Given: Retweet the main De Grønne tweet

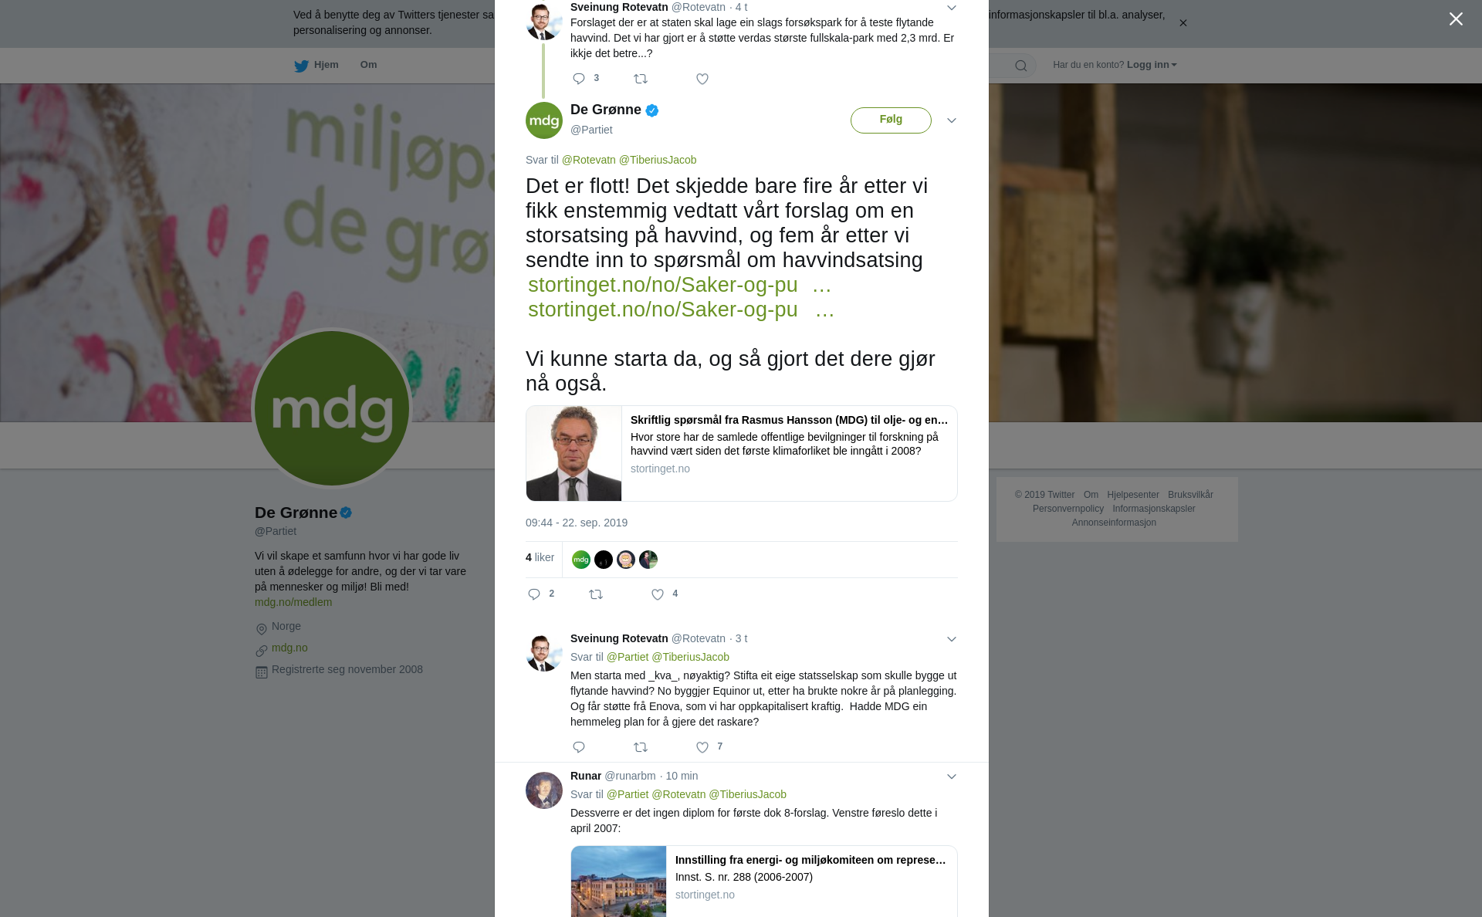Looking at the screenshot, I should pos(596,594).
